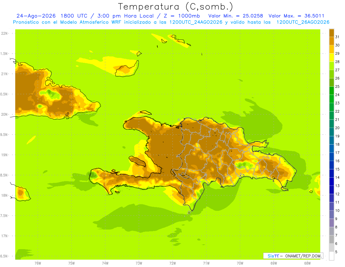Screen dimensions: 345x267
Task: Pick the yellow swatch between 28 and 29
Action: pos(331,58)
